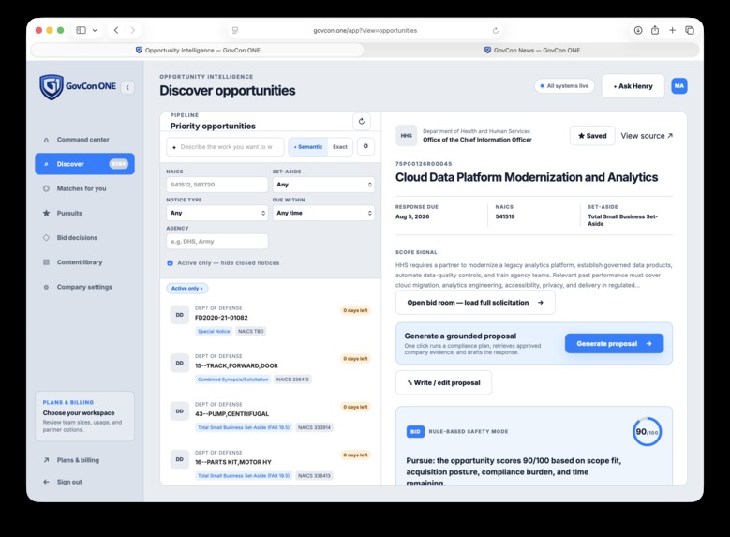Click the NAICS 333914 tag

tap(314, 427)
